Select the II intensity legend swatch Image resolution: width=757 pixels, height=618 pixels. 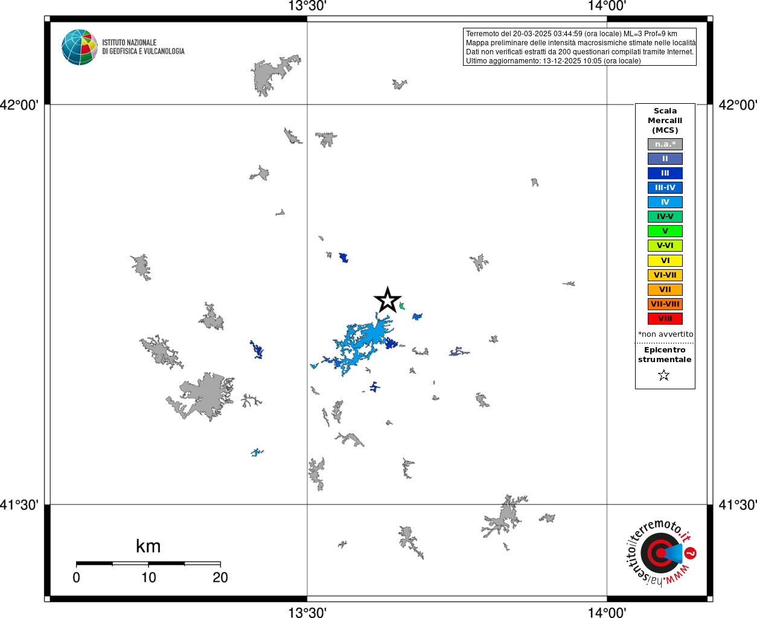coord(665,159)
